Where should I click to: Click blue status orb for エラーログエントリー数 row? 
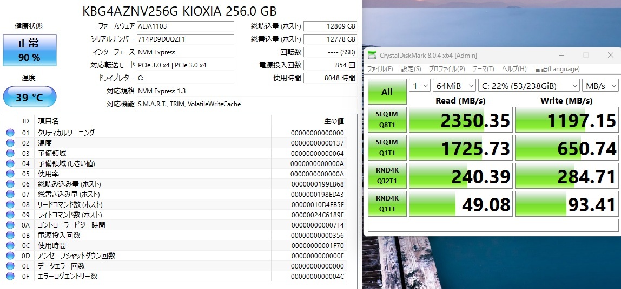click(10, 277)
